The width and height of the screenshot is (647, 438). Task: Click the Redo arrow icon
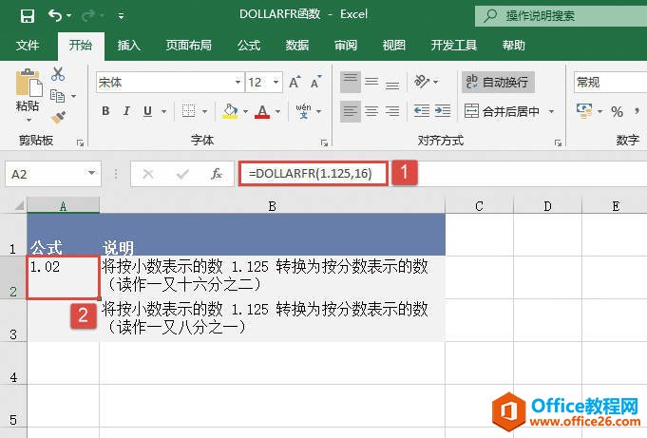[88, 16]
